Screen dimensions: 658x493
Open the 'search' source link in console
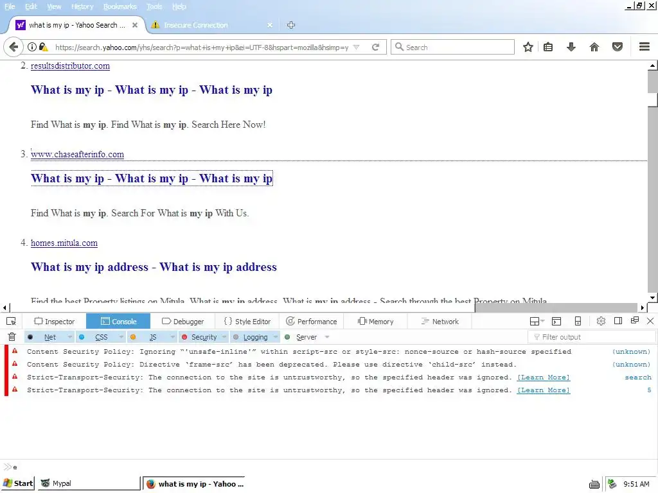pos(638,377)
